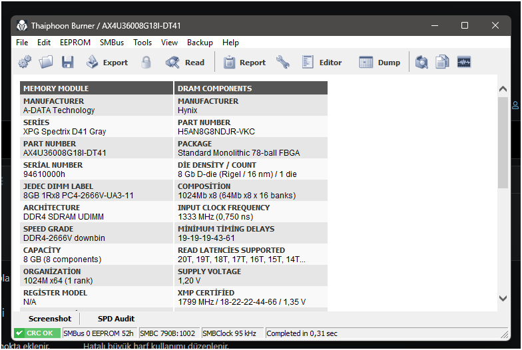Click module part number AX4U36008G18I-DT41 in table
Viewport: 522px width, 350px height.
pyautogui.click(x=65, y=153)
